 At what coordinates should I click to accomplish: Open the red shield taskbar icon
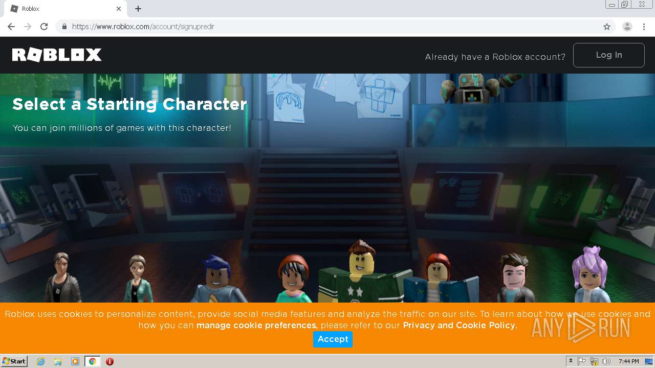[x=110, y=361]
